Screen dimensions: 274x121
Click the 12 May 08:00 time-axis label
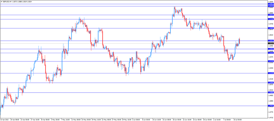point(76,120)
